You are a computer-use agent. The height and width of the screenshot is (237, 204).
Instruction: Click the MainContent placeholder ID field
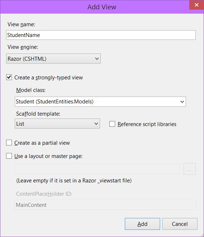point(105,205)
